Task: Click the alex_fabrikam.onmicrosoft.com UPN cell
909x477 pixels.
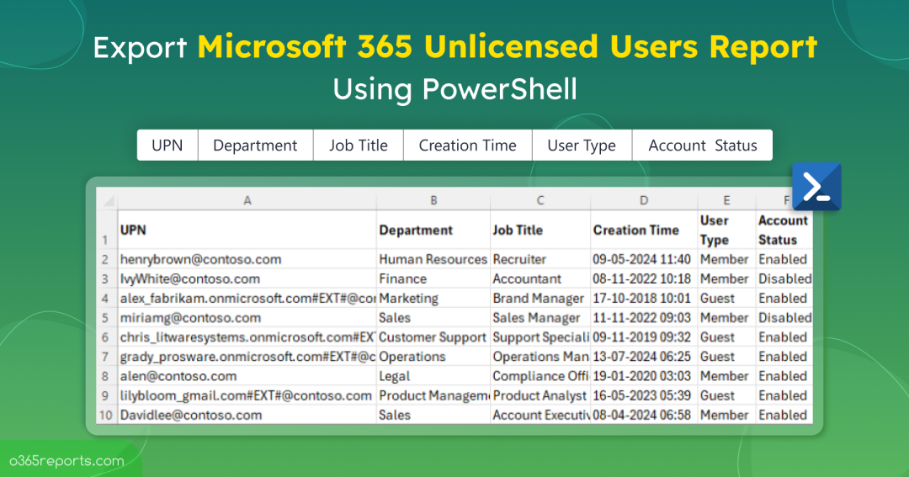Action: [x=247, y=298]
